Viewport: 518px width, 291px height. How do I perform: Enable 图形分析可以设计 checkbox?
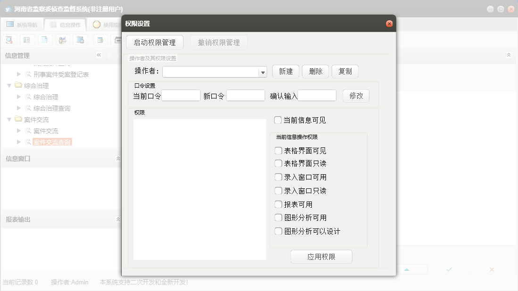(278, 231)
